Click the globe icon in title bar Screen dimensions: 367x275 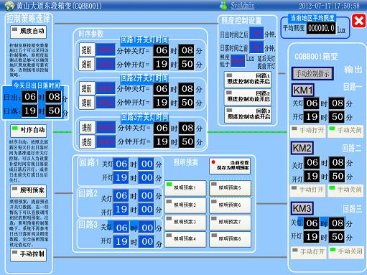(9, 5)
